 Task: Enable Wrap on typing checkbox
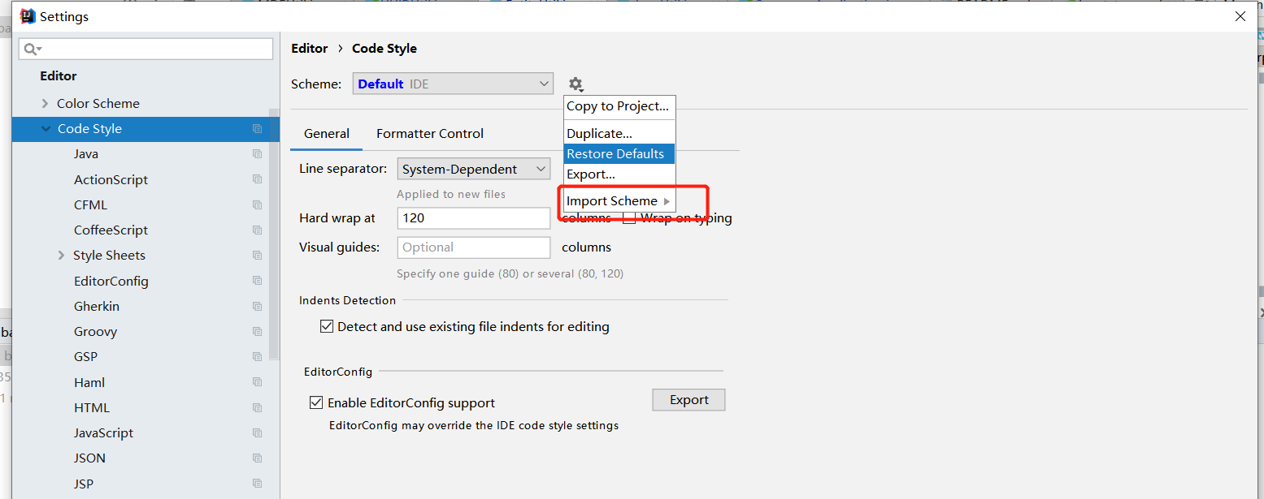[629, 218]
